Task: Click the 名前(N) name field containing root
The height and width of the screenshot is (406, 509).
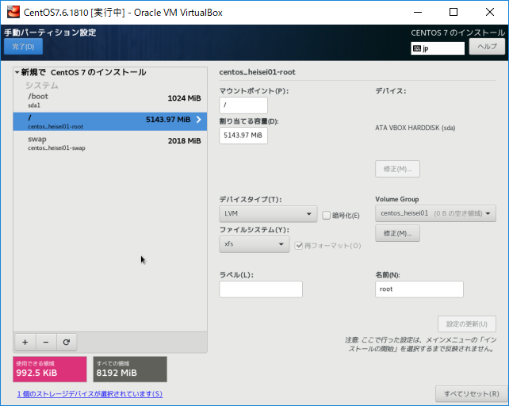Action: point(419,289)
